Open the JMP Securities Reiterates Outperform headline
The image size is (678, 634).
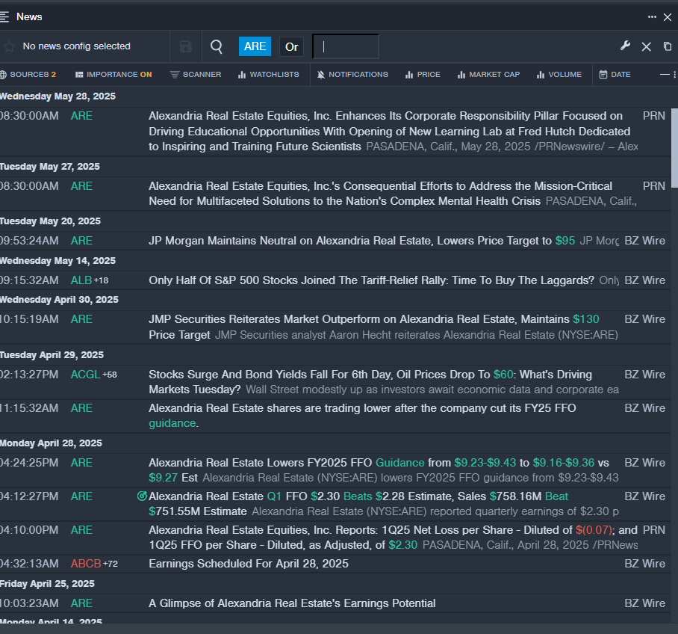(x=374, y=327)
